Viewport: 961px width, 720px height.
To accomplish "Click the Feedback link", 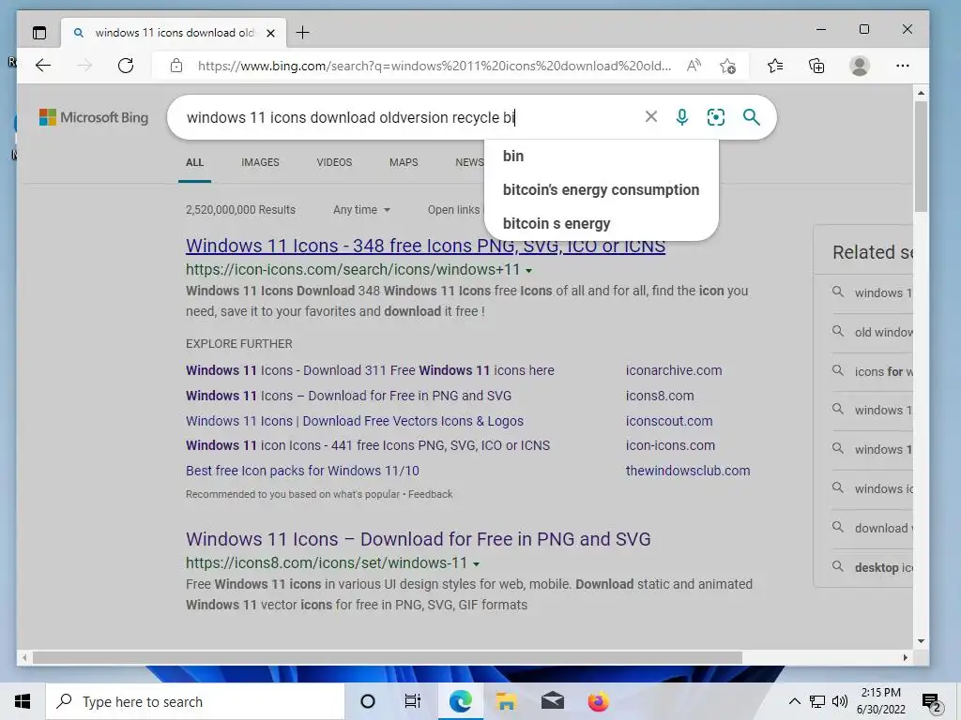I will tap(430, 494).
